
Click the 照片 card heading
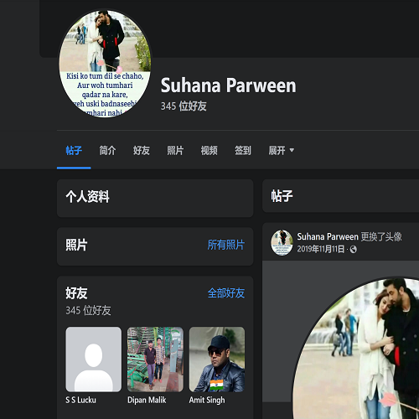[76, 245]
